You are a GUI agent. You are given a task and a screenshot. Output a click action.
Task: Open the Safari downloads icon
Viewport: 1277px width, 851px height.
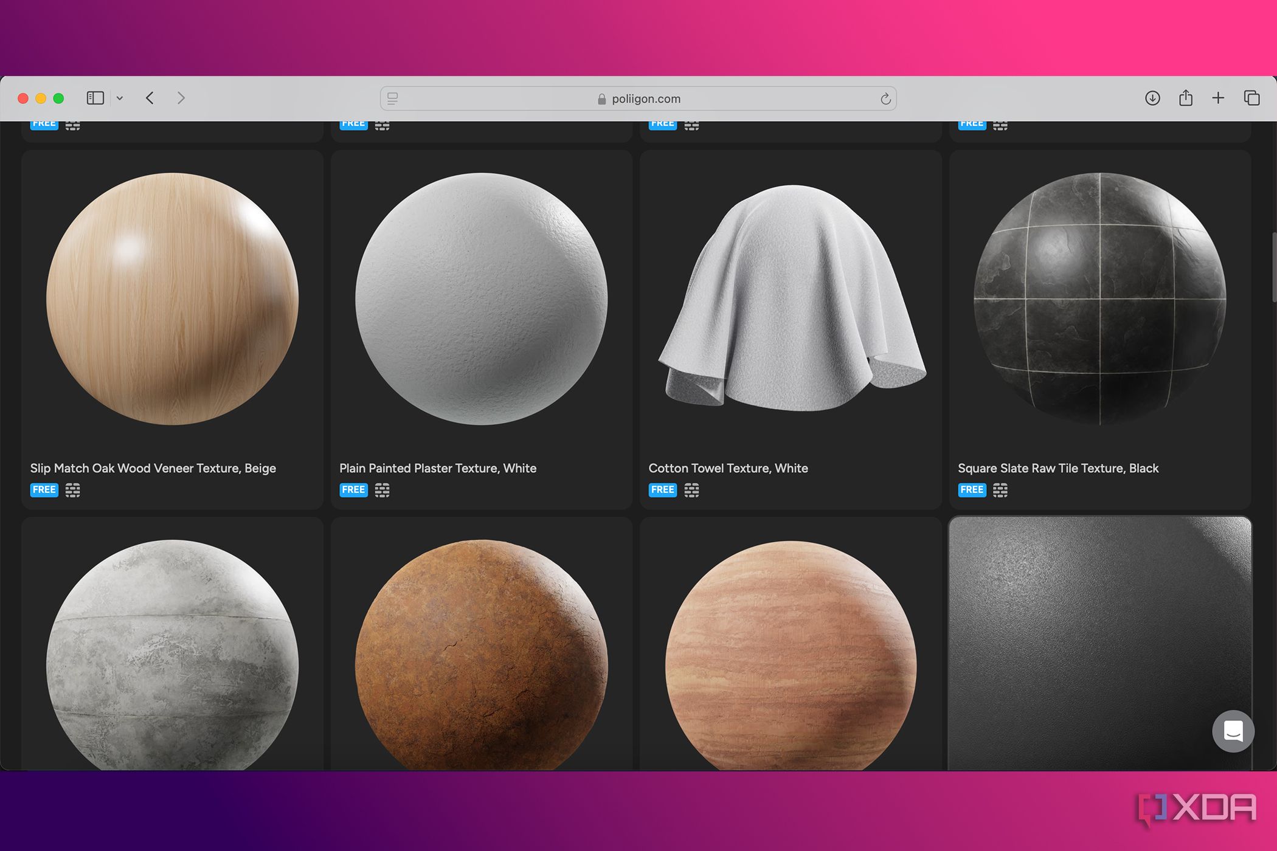coord(1152,98)
